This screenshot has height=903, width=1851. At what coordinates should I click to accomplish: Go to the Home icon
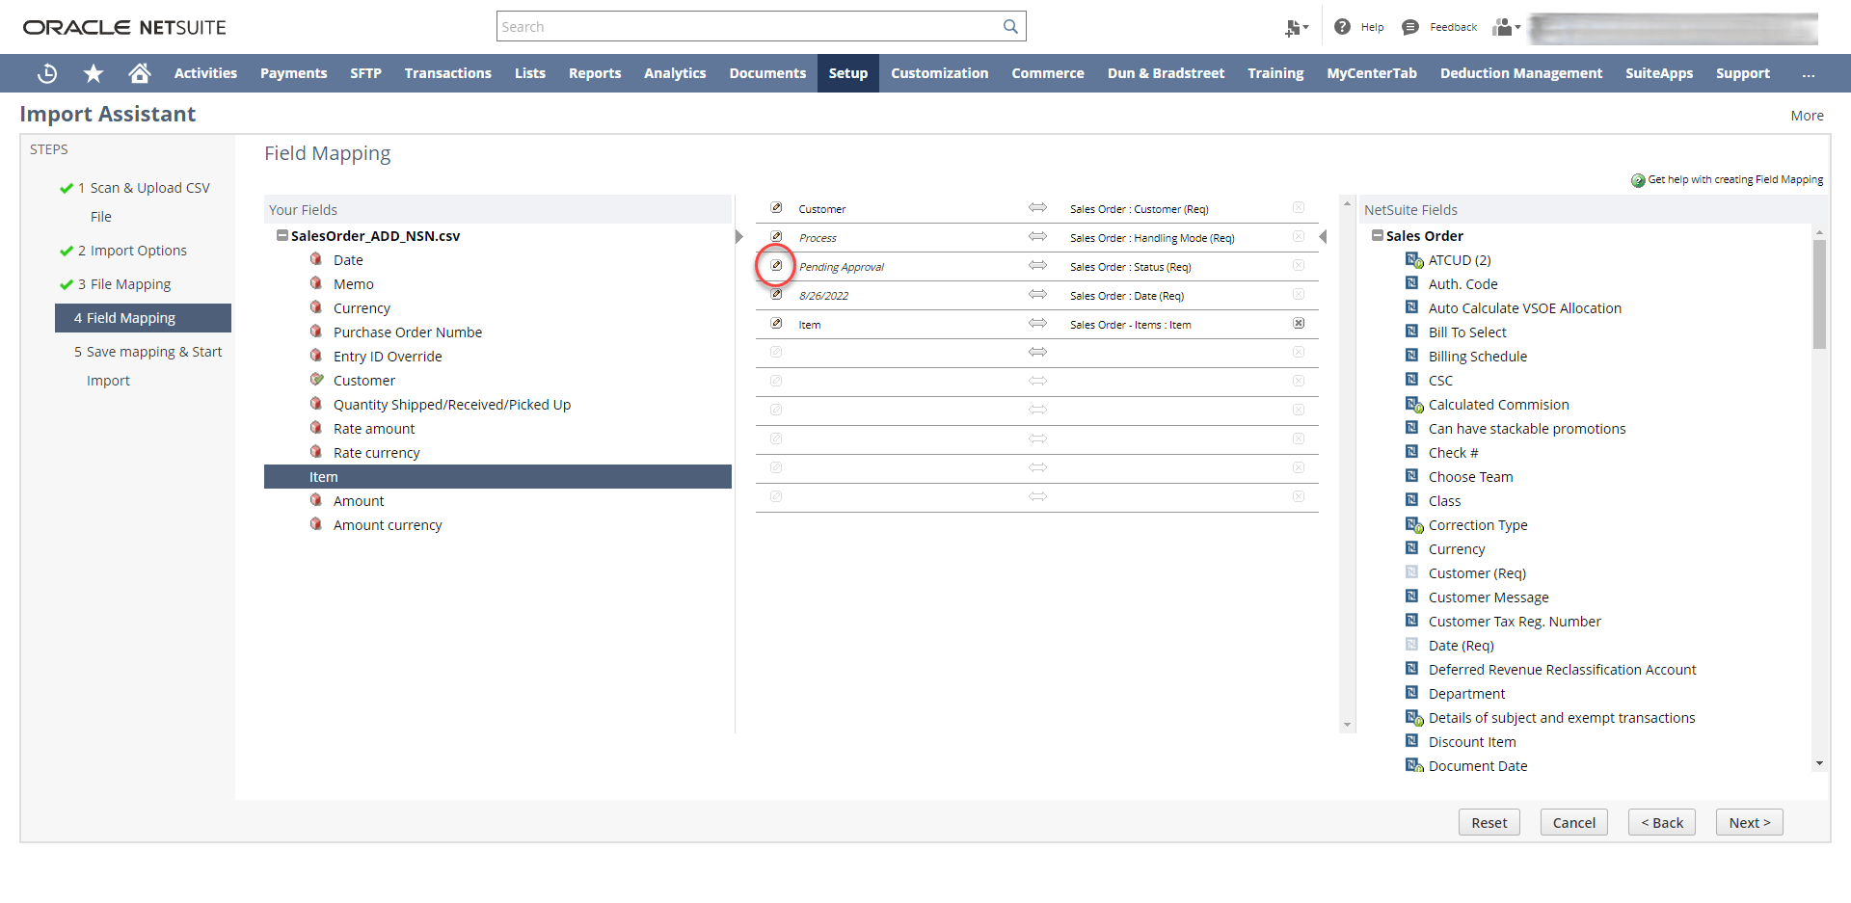(140, 73)
